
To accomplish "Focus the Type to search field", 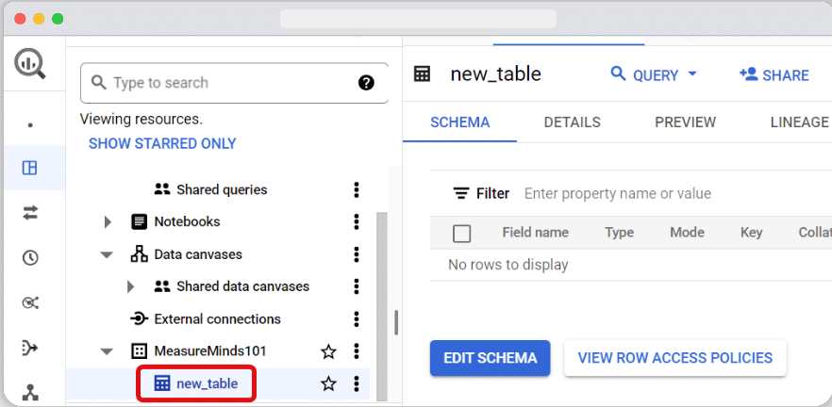I will (234, 83).
